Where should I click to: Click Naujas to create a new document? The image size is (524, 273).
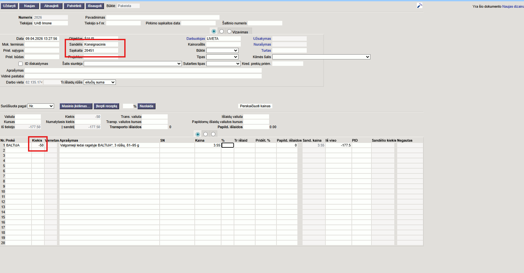29,6
